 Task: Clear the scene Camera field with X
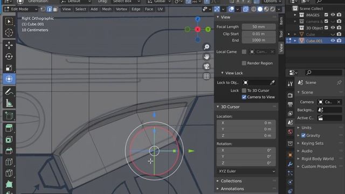click(339, 102)
